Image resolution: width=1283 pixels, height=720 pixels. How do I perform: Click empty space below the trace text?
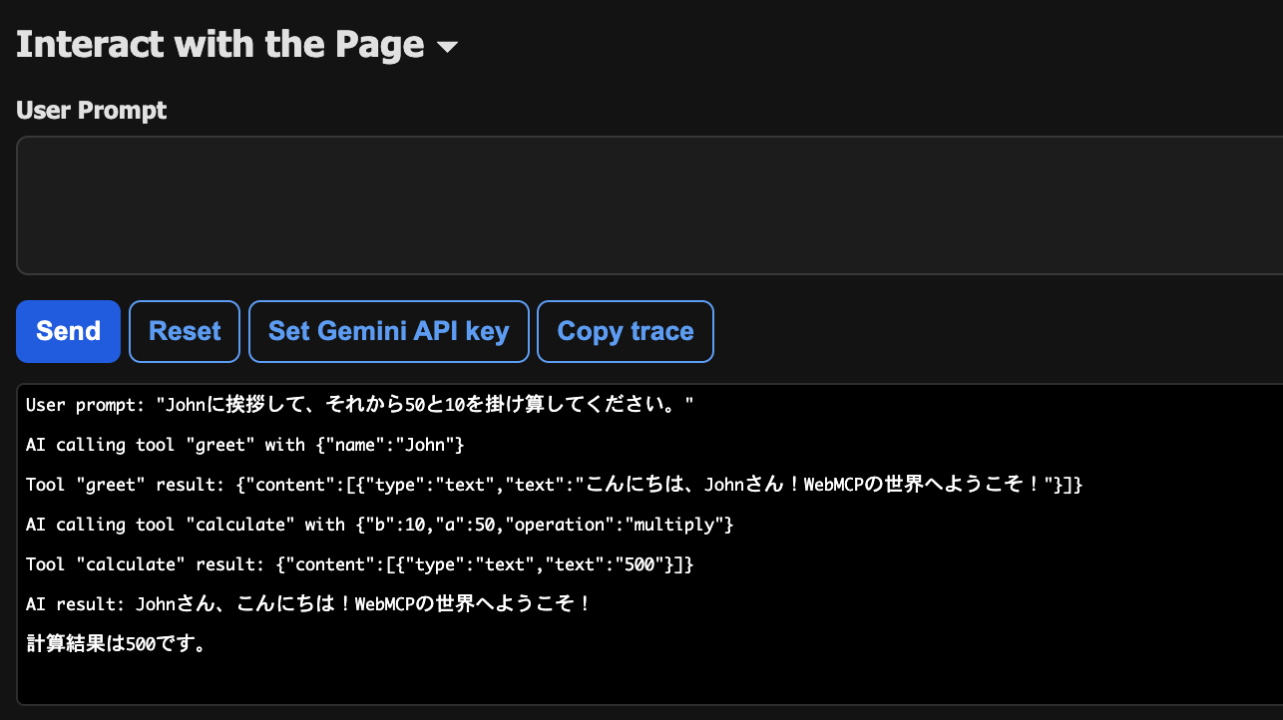coord(648,683)
